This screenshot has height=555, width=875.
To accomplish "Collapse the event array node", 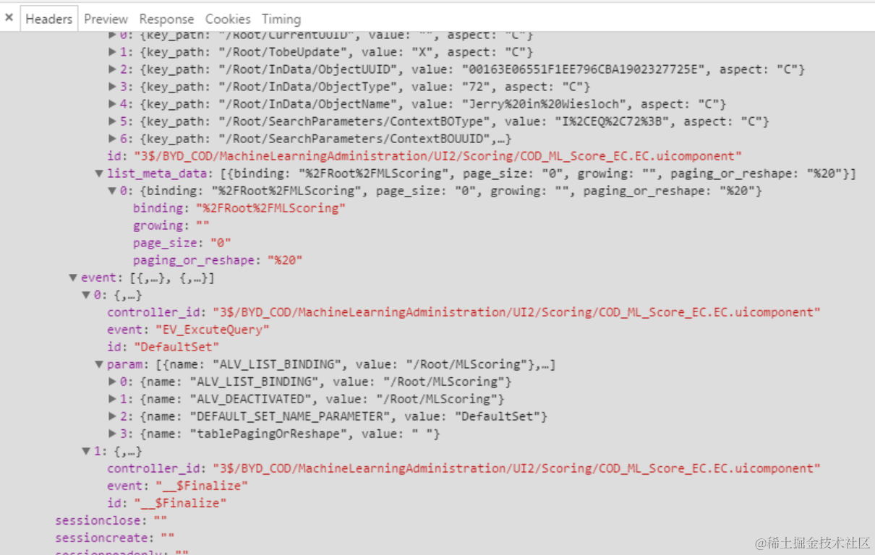I will tap(73, 277).
